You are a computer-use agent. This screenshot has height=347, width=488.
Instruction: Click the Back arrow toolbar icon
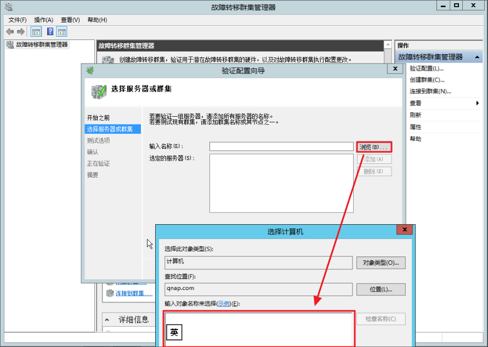[10, 31]
